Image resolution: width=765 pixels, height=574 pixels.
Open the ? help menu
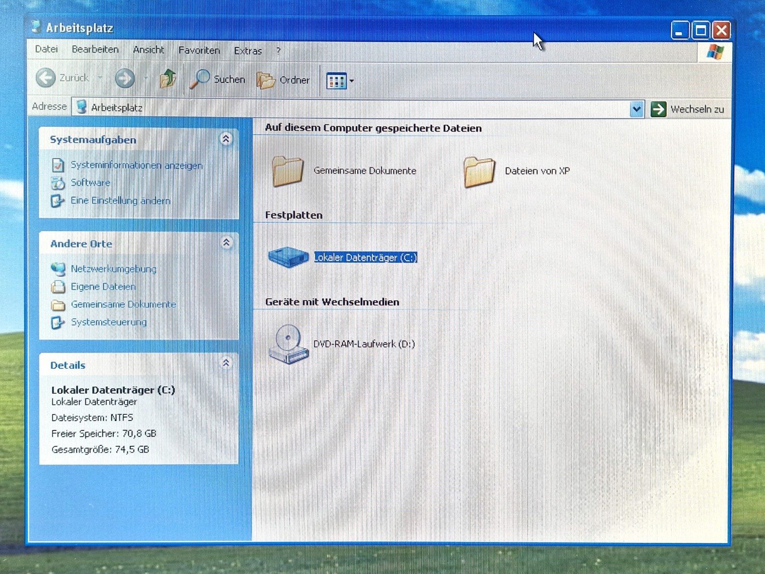(x=278, y=51)
